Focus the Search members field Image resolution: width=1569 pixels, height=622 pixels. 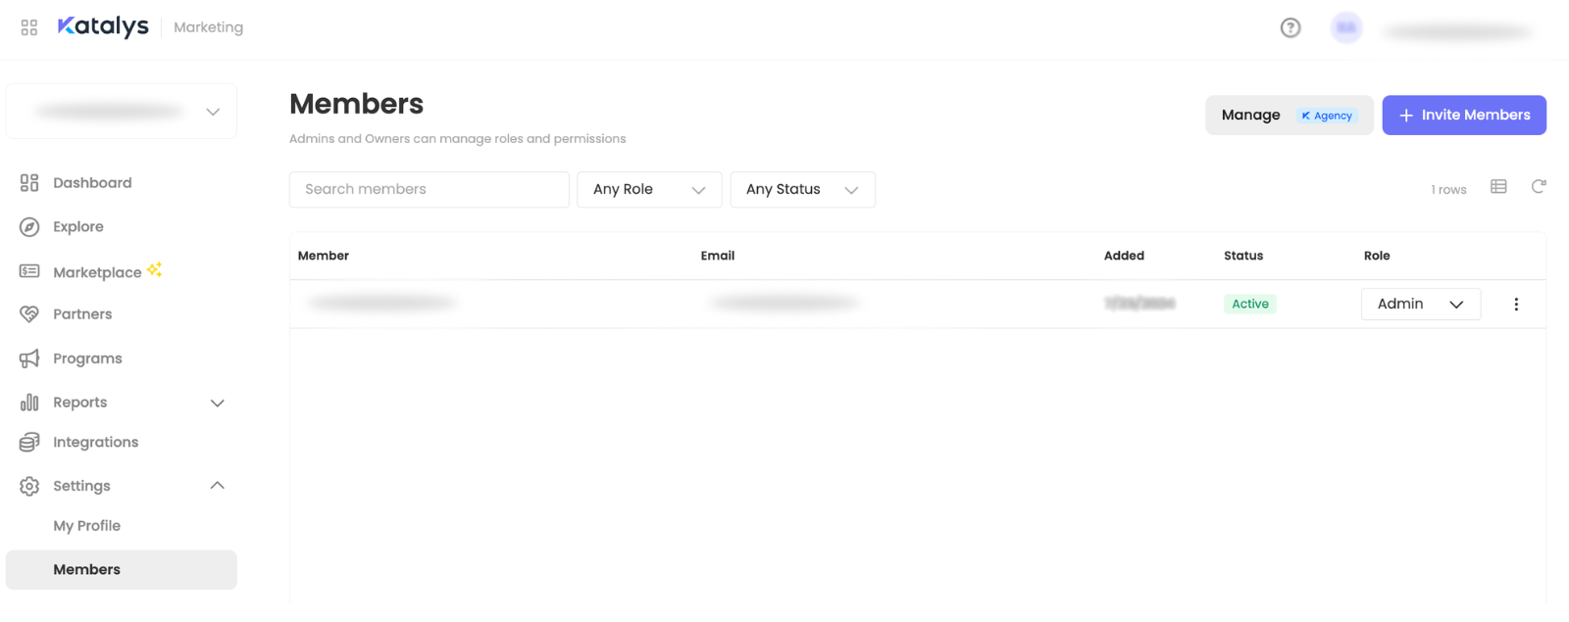[x=429, y=190]
